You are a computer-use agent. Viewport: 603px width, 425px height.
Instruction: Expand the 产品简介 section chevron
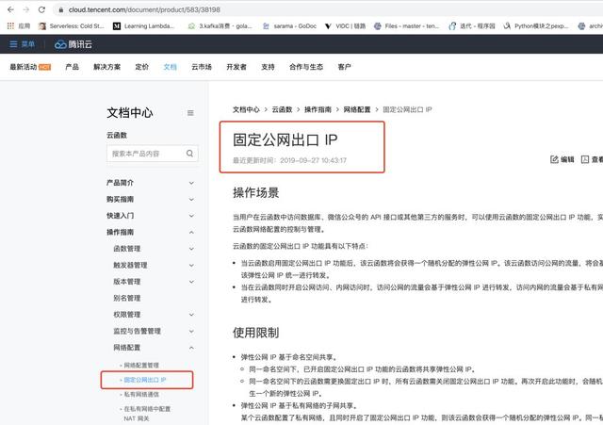191,183
